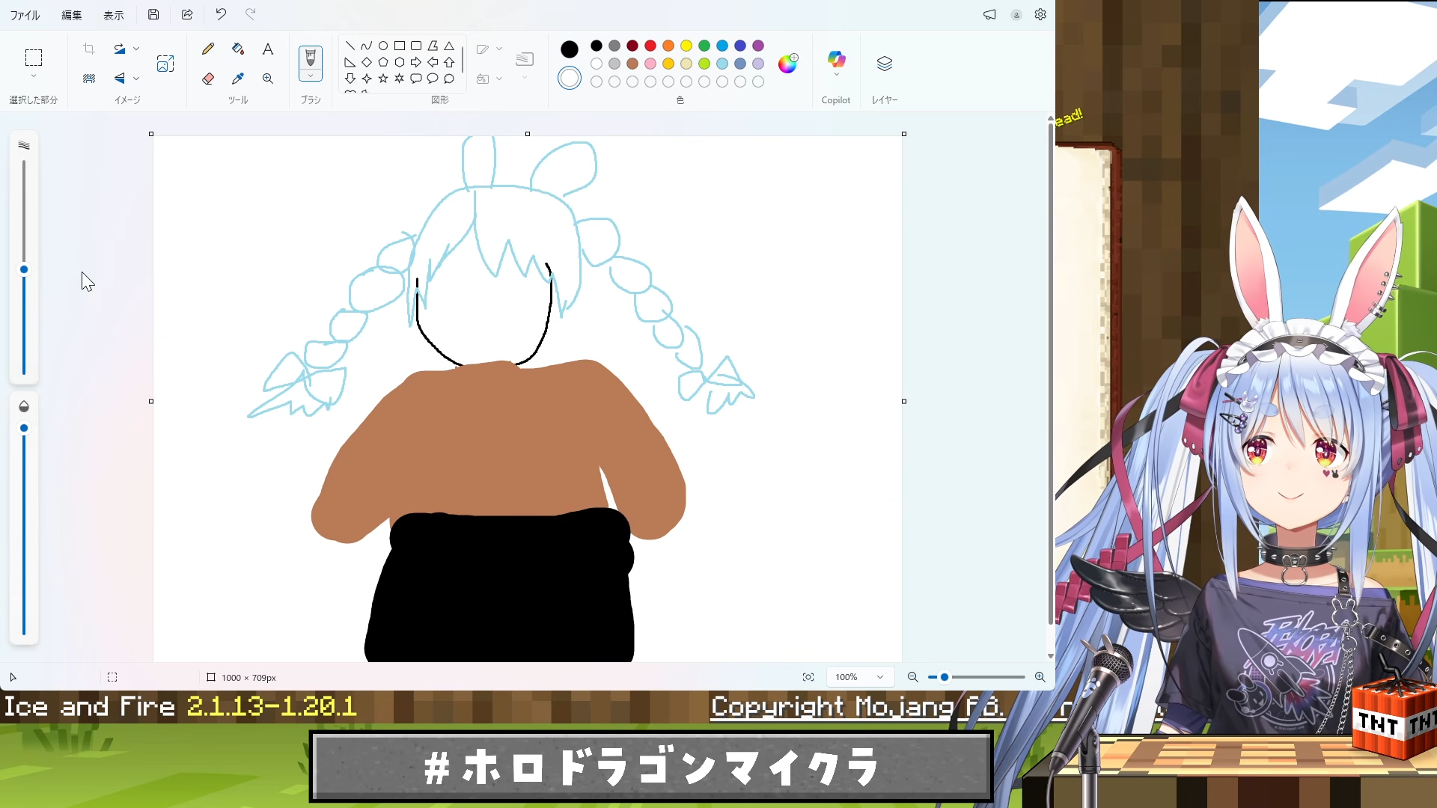Click the zoom in plus button

click(x=1040, y=677)
